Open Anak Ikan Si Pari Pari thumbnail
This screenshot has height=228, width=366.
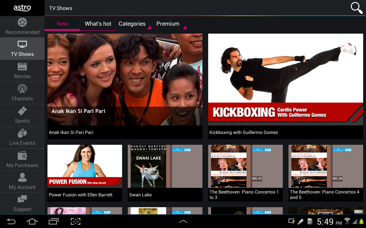tap(125, 80)
